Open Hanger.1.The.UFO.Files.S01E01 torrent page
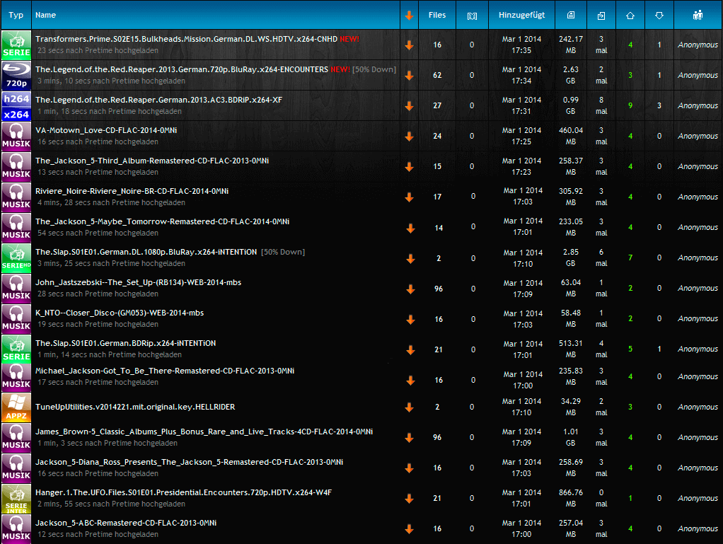The image size is (723, 544). [183, 493]
